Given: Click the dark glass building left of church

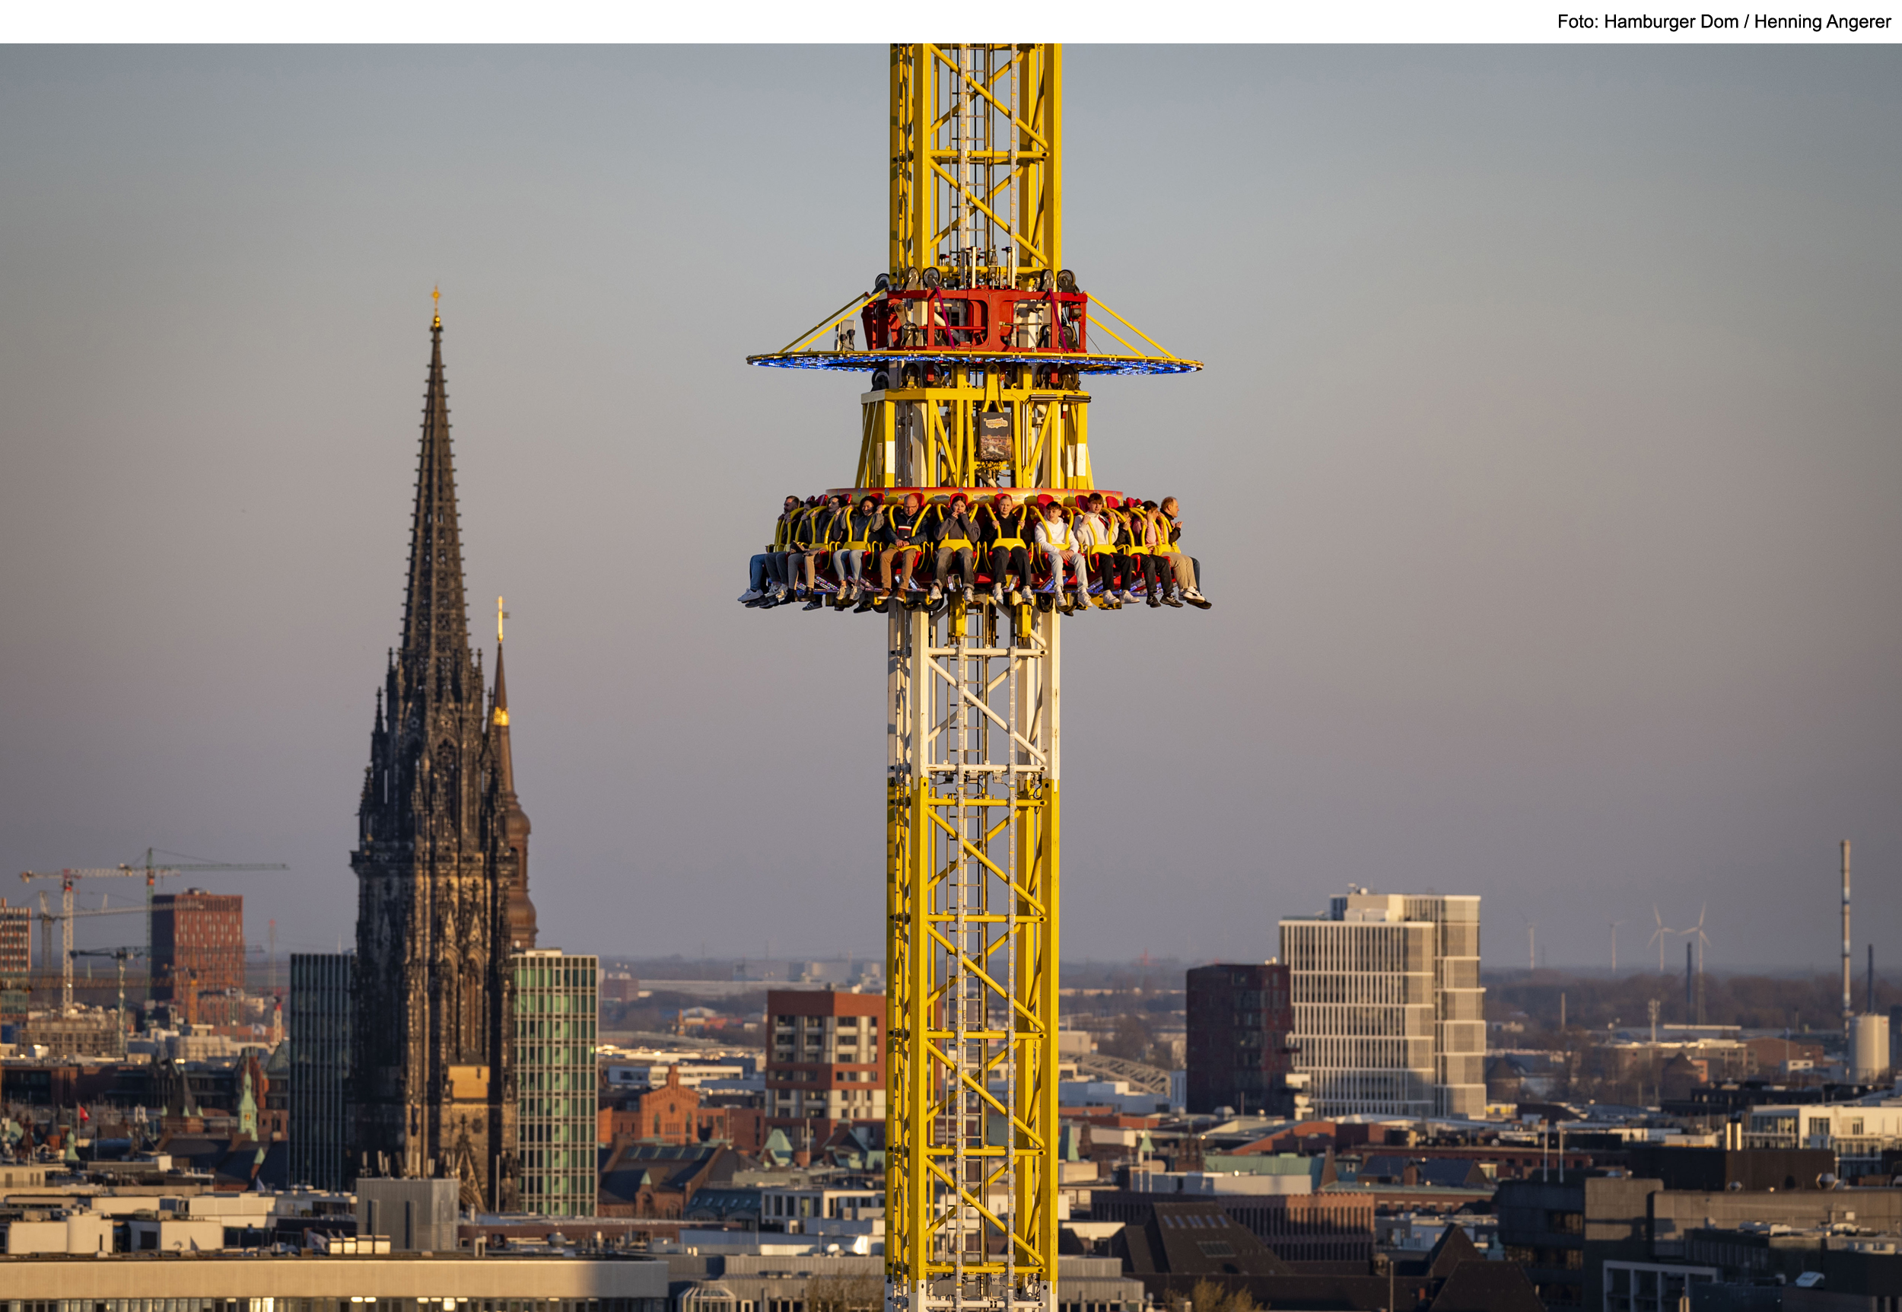Looking at the screenshot, I should click(321, 1068).
